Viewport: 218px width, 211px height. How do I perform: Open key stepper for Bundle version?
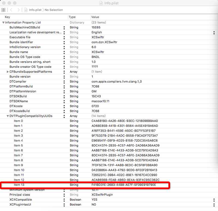(64, 77)
